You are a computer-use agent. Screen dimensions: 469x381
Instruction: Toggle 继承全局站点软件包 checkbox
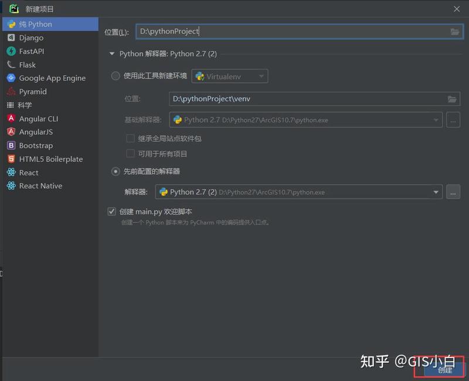pos(130,138)
